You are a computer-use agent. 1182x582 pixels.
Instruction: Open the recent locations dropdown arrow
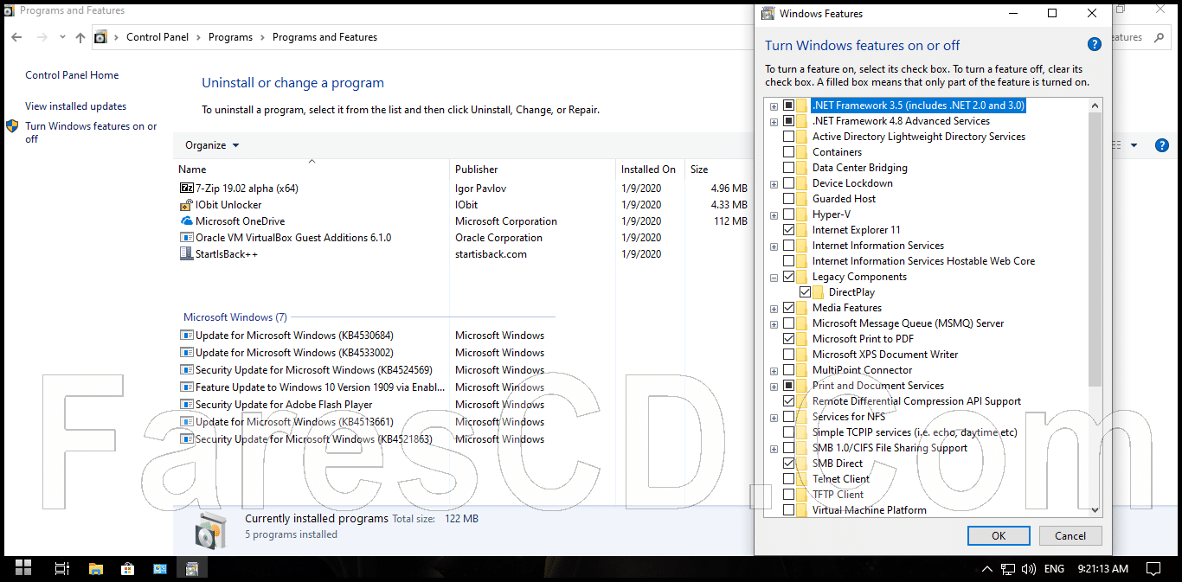coord(62,37)
